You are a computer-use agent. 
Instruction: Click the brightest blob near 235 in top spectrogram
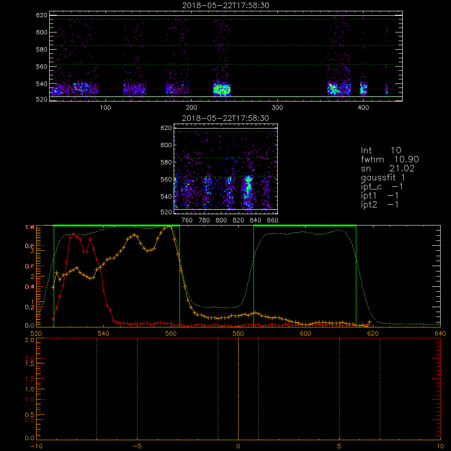222,89
